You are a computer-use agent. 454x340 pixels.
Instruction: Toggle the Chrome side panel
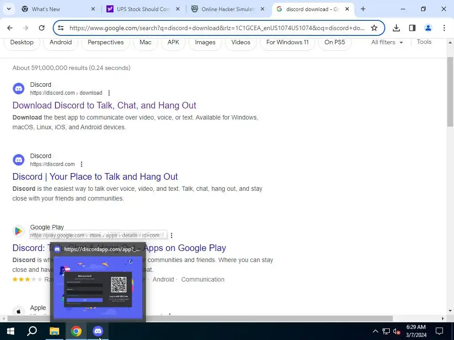[412, 28]
